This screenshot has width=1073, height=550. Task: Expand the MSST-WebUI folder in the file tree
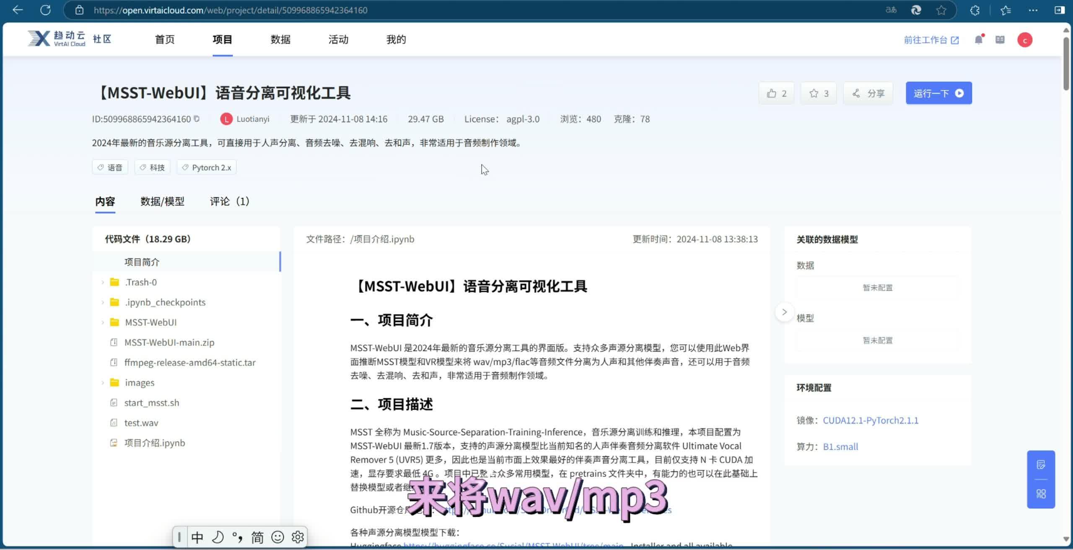pos(103,322)
